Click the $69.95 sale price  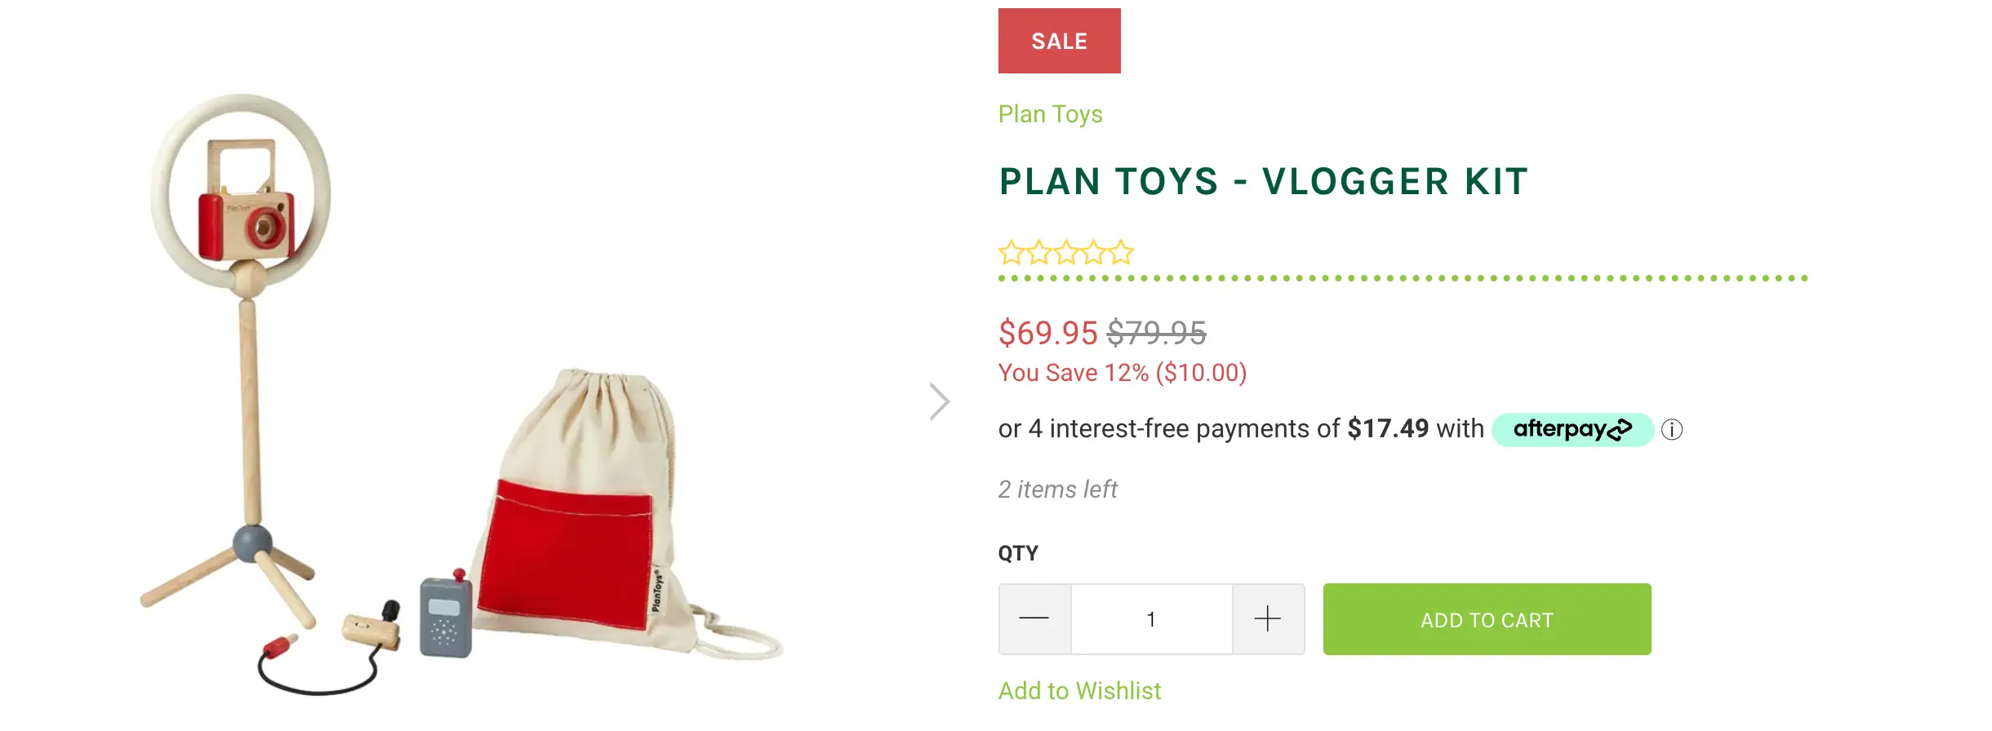1047,333
